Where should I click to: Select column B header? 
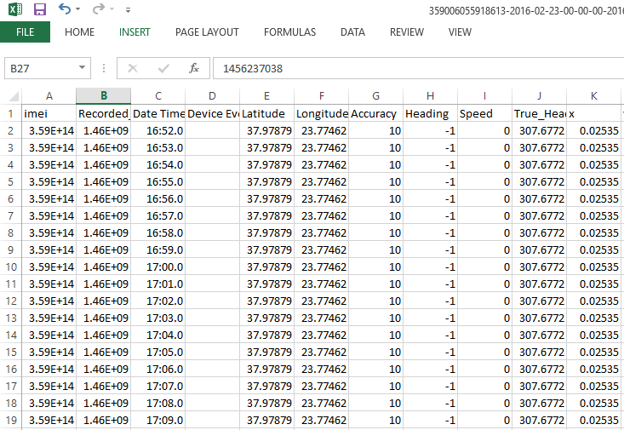(104, 96)
